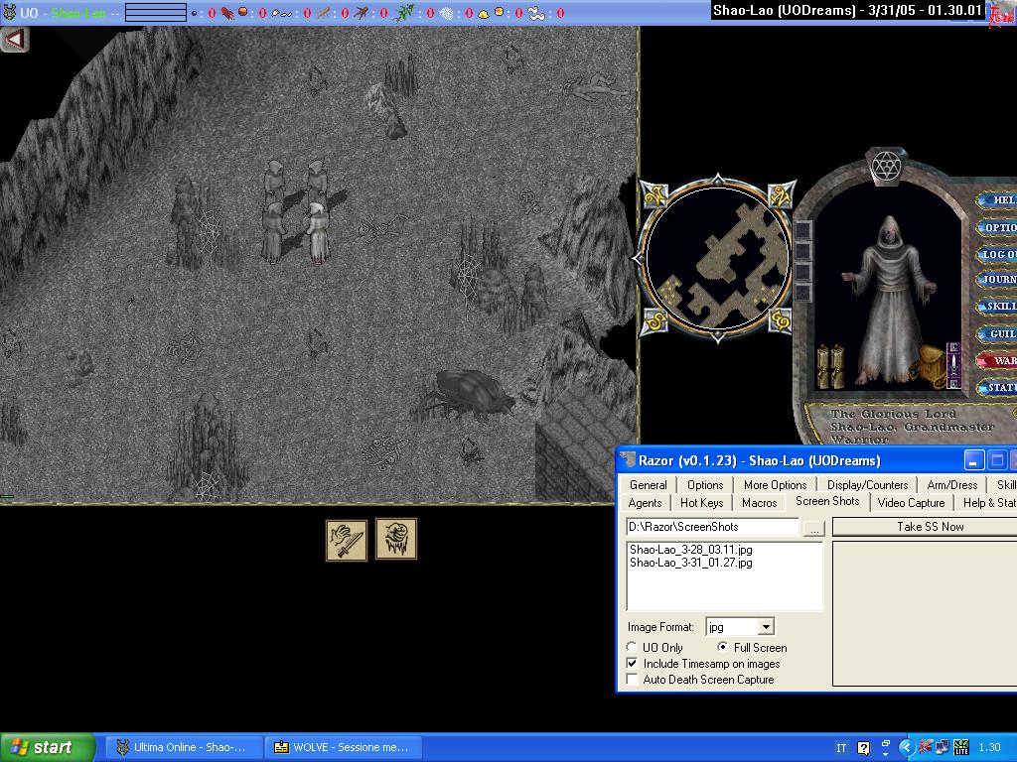Click the D:\Razor\ScreenShots path field
The height and width of the screenshot is (762, 1017).
[712, 527]
